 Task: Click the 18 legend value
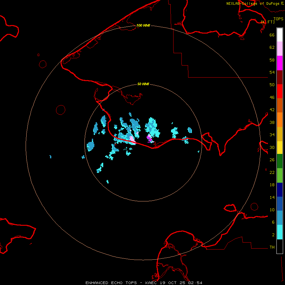click(272, 185)
